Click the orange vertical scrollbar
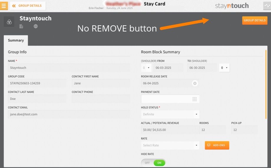Viewport: 271px width, 168px height. point(266,84)
